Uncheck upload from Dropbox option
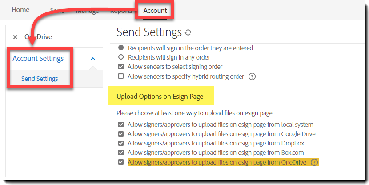The height and width of the screenshot is (185, 369). click(x=120, y=143)
